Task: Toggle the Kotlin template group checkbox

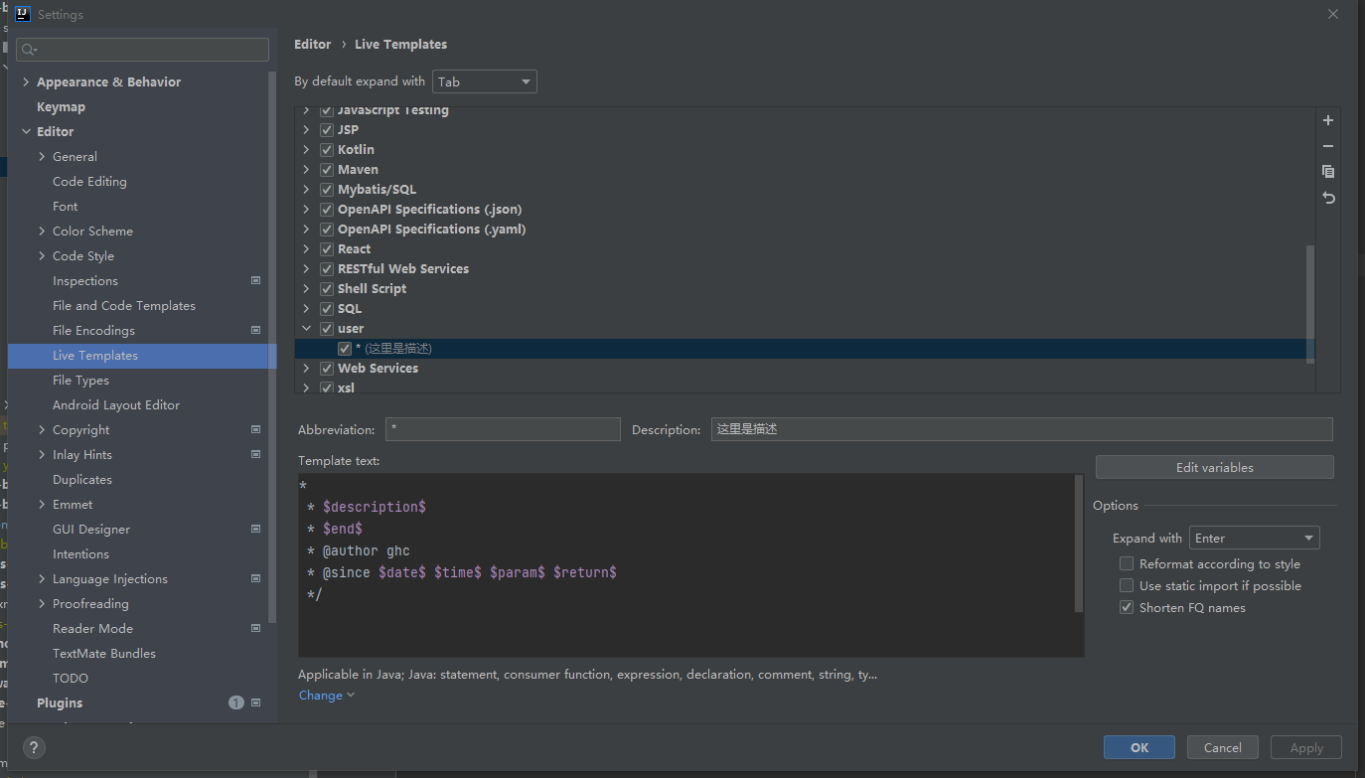Action: [x=326, y=150]
